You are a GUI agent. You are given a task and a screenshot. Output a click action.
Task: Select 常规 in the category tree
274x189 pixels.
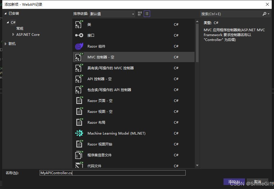pyautogui.click(x=20, y=29)
